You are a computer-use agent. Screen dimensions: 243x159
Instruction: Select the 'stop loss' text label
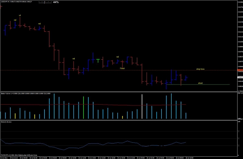200,69
